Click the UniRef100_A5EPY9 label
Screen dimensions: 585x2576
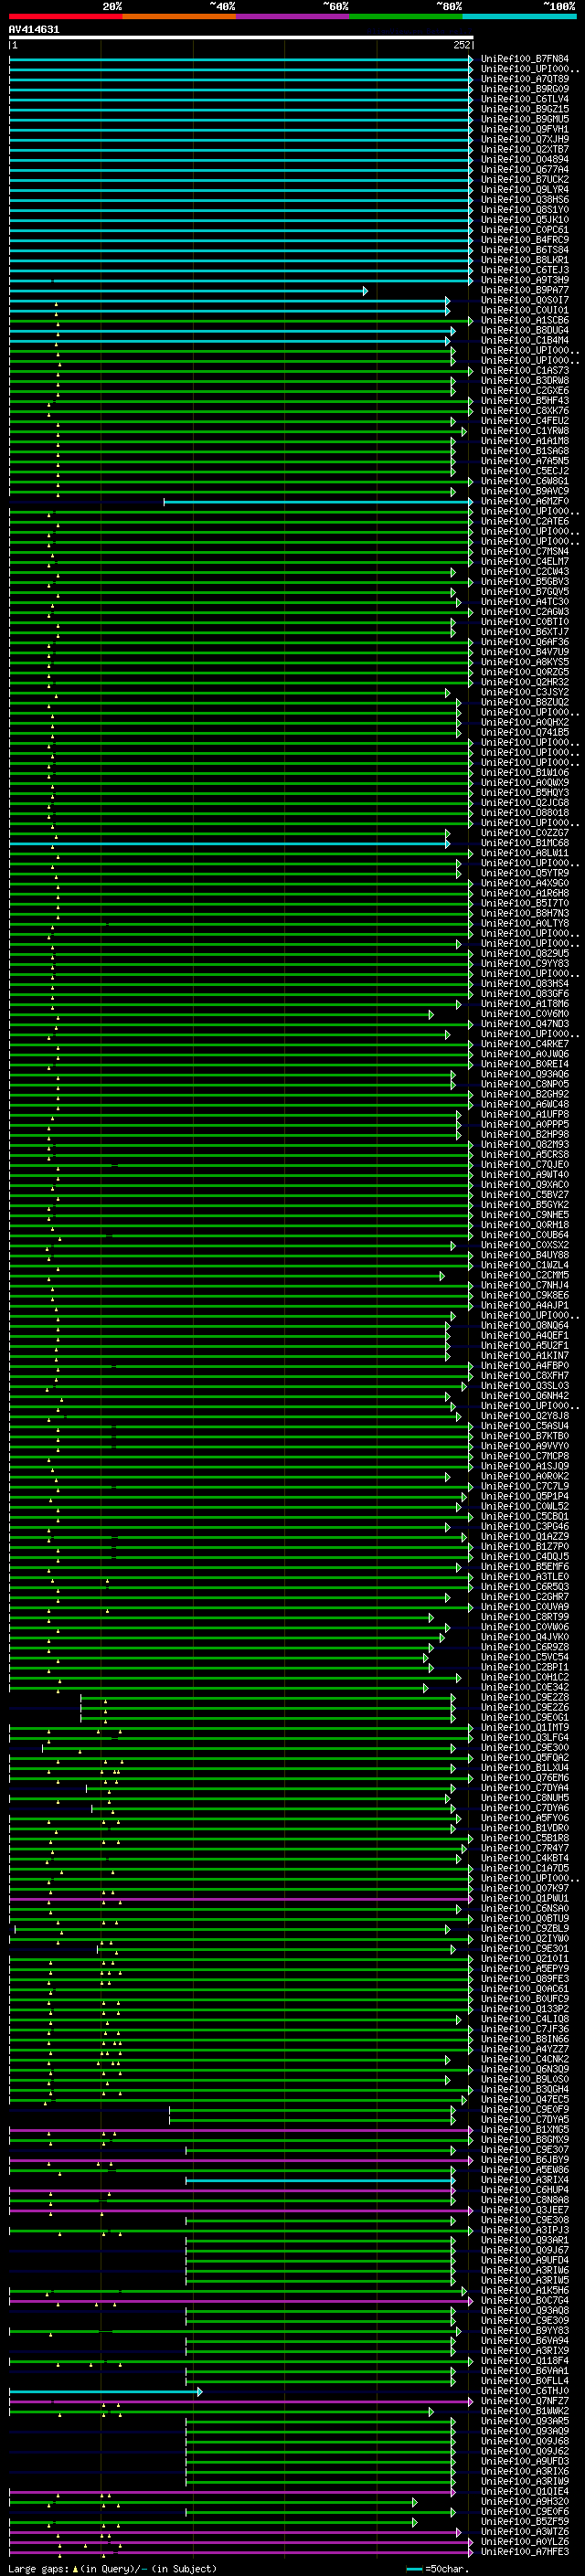click(525, 1968)
